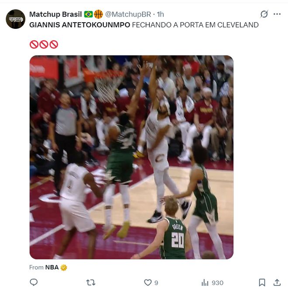Open the NBA source account link
288x292 pixels.
pyautogui.click(x=51, y=267)
